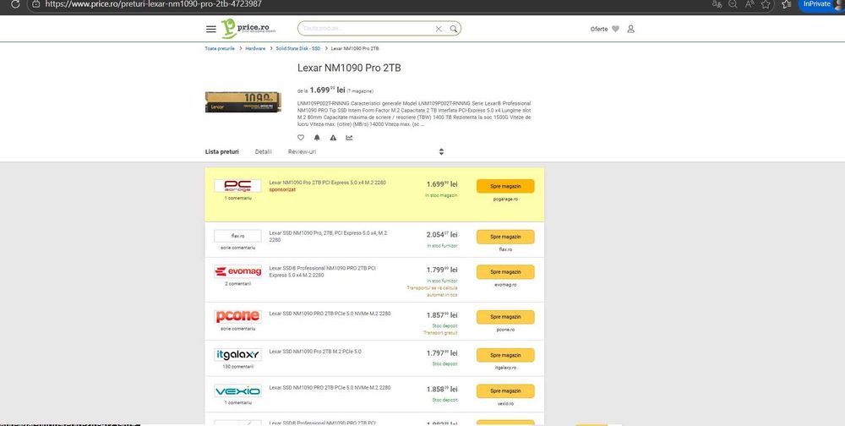
Task: Open the user account icon
Action: coord(630,29)
